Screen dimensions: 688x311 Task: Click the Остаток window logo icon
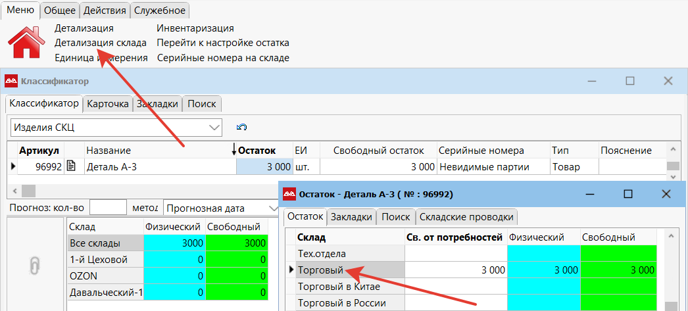pos(289,194)
